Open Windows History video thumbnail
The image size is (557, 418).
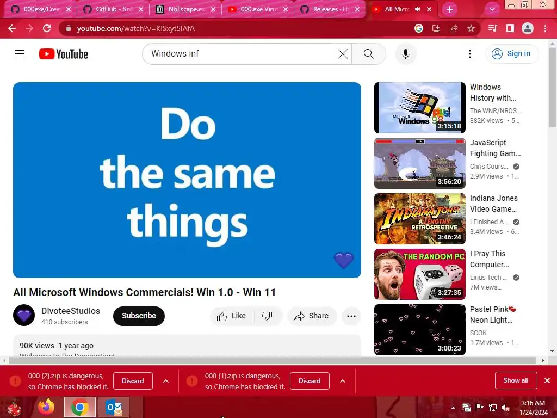click(420, 108)
